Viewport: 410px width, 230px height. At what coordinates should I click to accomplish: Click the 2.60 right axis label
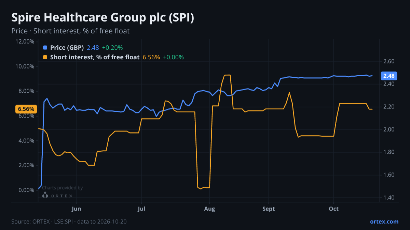coord(389,61)
